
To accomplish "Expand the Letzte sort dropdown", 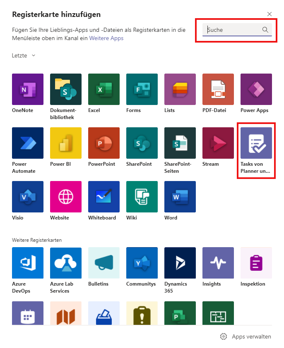I will 24,55.
